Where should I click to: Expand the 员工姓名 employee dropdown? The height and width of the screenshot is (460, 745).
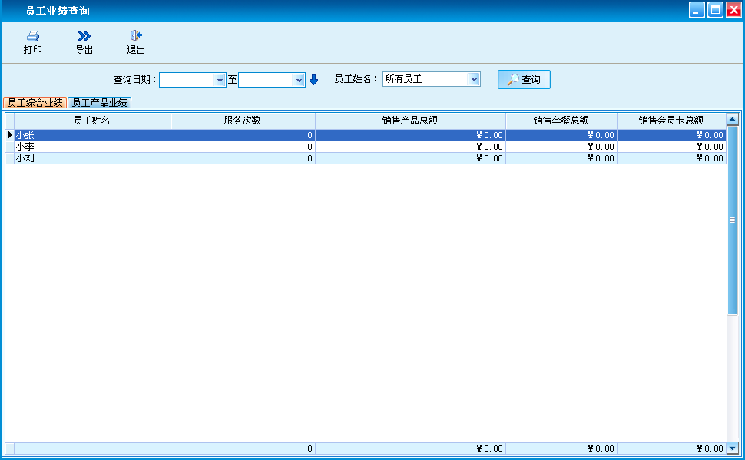pos(474,79)
